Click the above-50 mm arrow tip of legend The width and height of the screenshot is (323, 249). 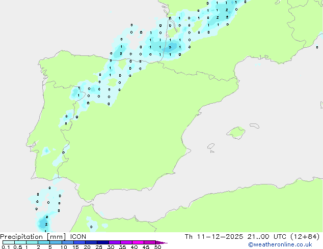[162, 242]
